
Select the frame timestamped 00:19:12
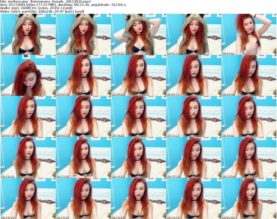coord(194,198)
